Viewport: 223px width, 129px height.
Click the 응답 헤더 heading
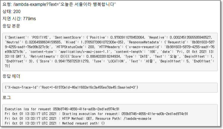(11, 76)
